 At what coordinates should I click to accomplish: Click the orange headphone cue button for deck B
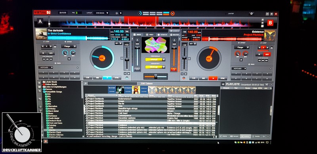pos(174,70)
